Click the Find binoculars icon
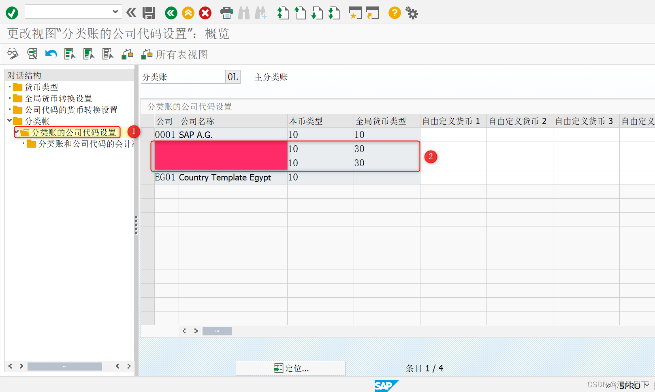The width and height of the screenshot is (655, 392). click(244, 13)
